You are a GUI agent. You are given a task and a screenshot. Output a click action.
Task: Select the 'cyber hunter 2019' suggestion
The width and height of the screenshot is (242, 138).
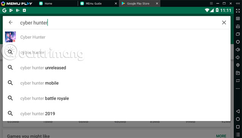(x=116, y=113)
